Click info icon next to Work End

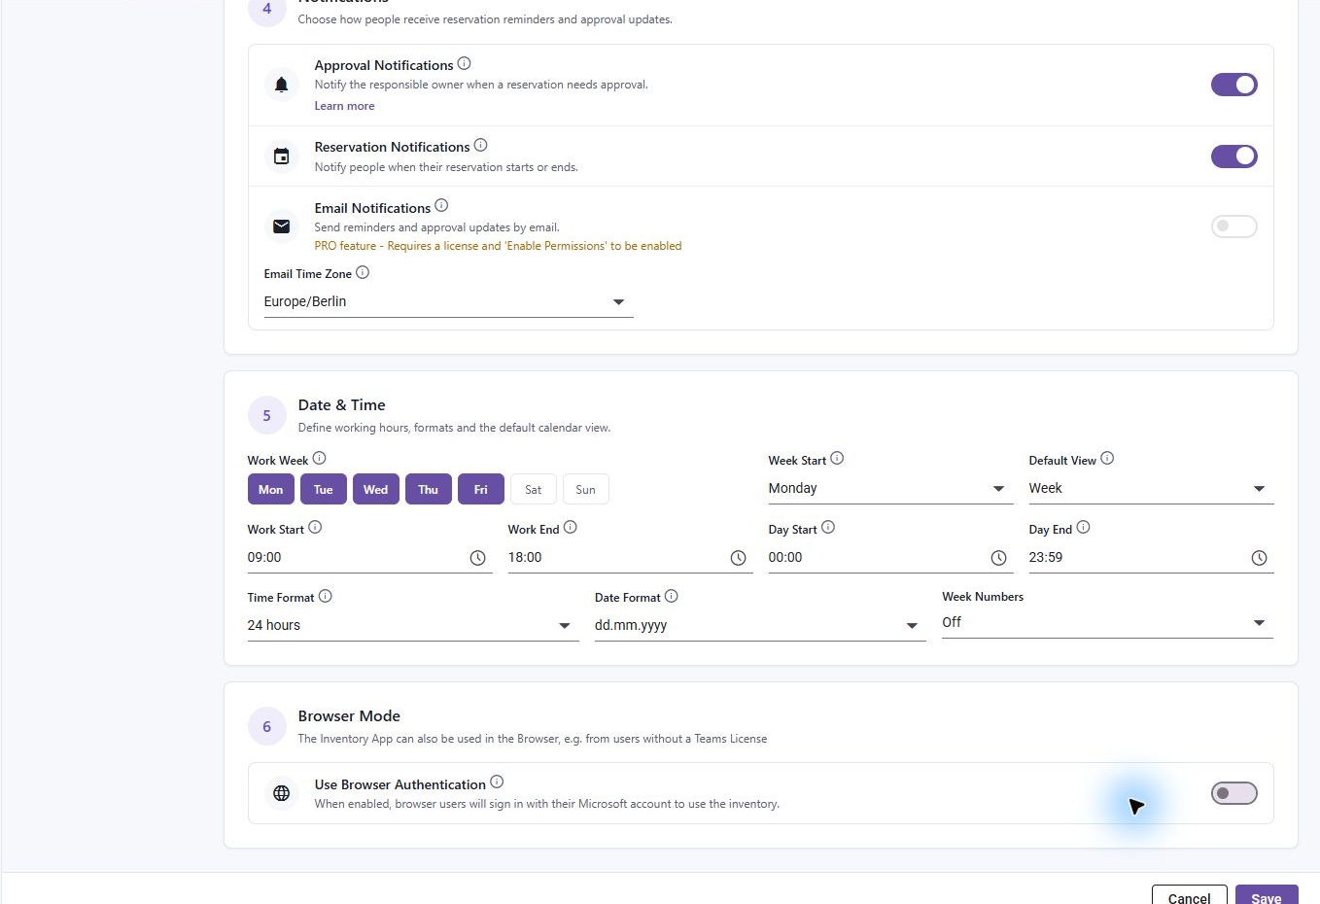tap(571, 528)
